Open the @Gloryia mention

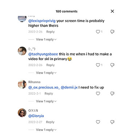(36, 116)
